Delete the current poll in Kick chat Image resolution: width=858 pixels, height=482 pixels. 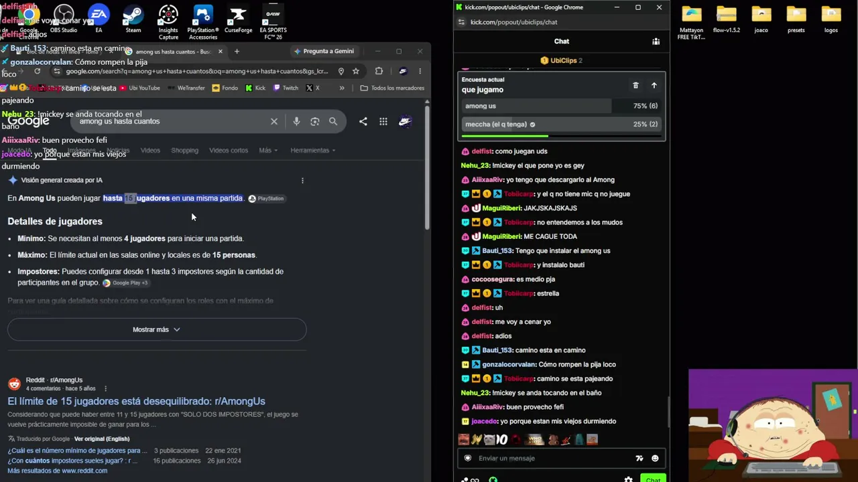point(635,86)
